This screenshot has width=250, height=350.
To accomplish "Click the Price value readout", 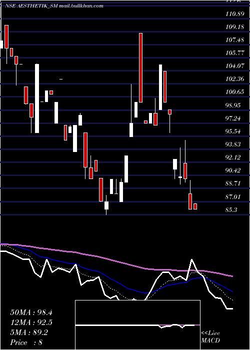I will pyautogui.click(x=26, y=342).
